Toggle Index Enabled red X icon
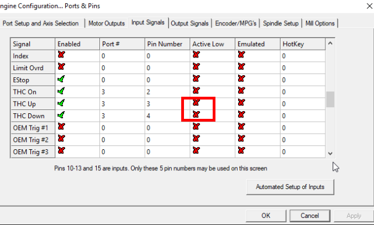374x225 pixels. [61, 55]
